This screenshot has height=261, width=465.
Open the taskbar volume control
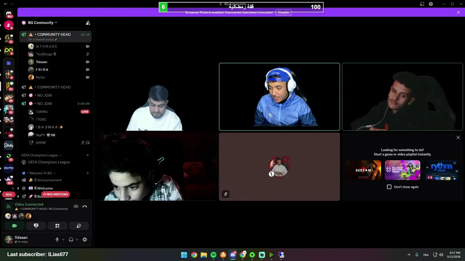tap(441, 255)
